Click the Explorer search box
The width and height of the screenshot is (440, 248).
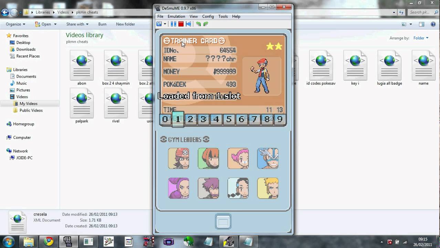pos(423,12)
